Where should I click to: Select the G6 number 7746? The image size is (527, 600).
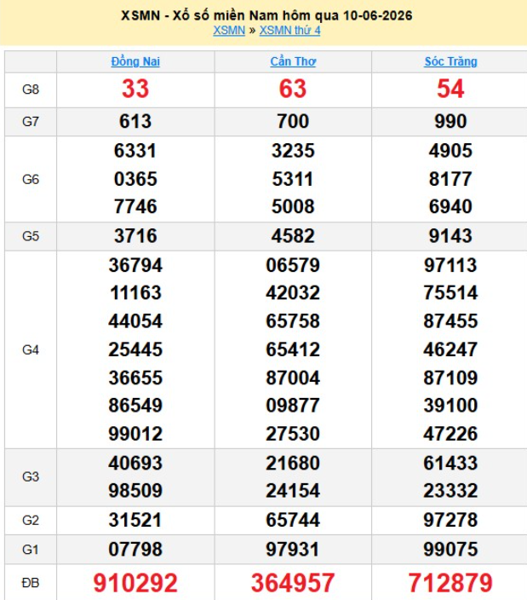(x=135, y=206)
